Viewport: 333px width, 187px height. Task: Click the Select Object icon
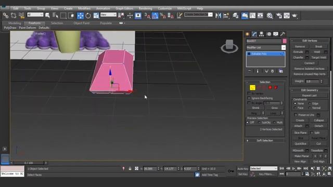click(47, 16)
